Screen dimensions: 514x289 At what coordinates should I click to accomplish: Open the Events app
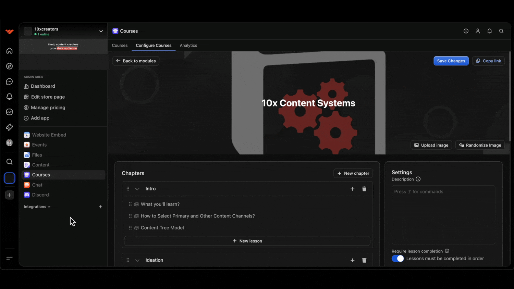point(63,145)
